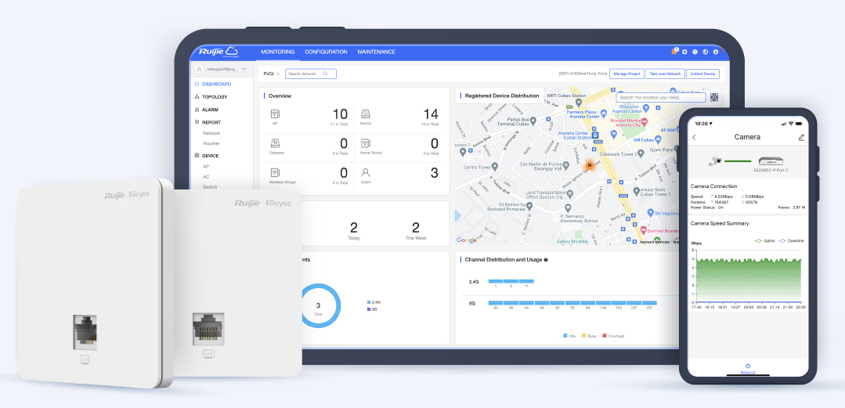
Task: Select ALARM in the sidebar
Action: 210,110
